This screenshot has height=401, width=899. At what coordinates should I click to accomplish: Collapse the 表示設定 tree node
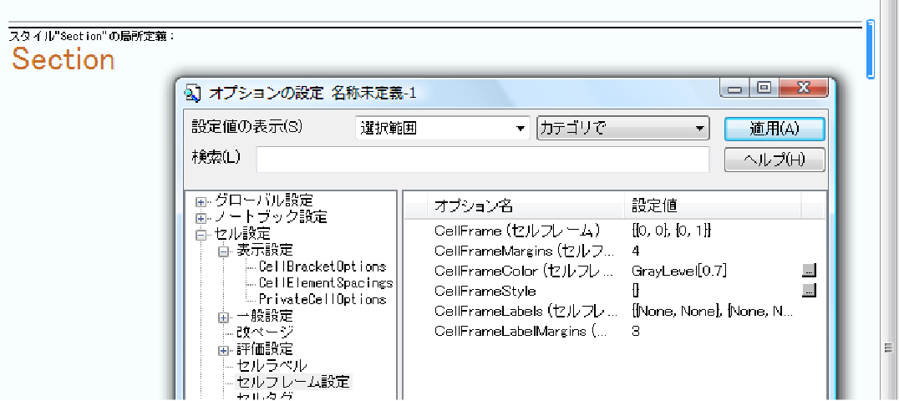pos(223,251)
